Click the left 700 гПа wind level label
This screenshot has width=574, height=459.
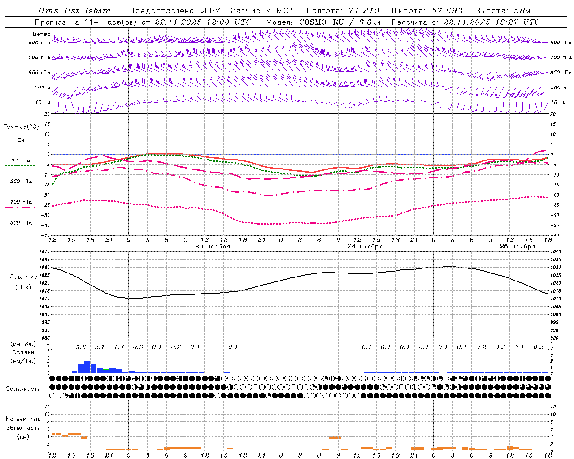tap(39, 57)
